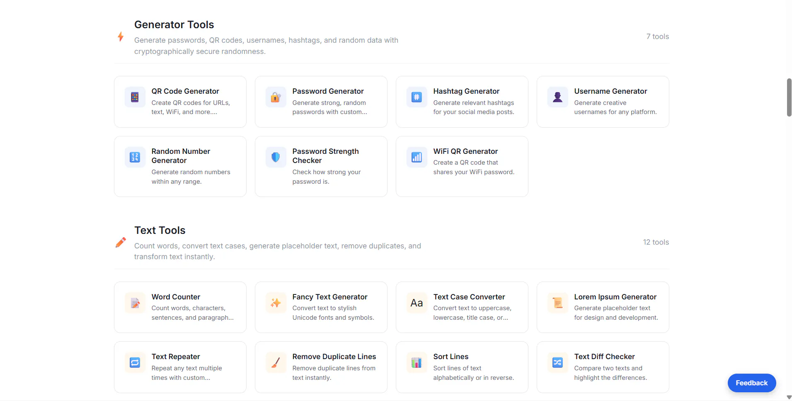
Task: Click 'Repeat any text multiple times' description
Action: pyautogui.click(x=186, y=373)
